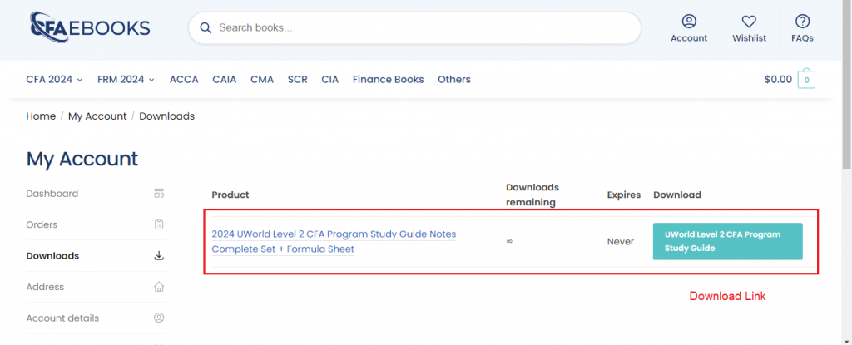Open the Others menu item
Viewport: 852px width, 345px height.
[x=454, y=79]
